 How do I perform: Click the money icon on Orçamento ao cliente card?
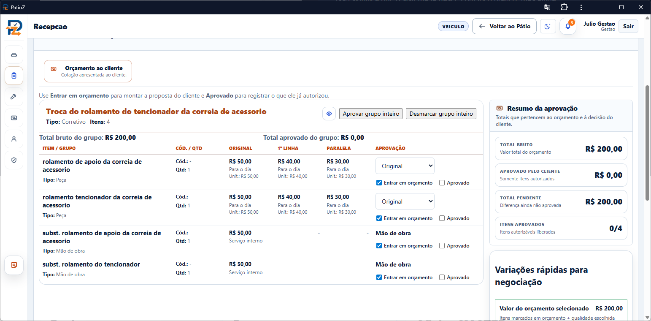click(54, 68)
